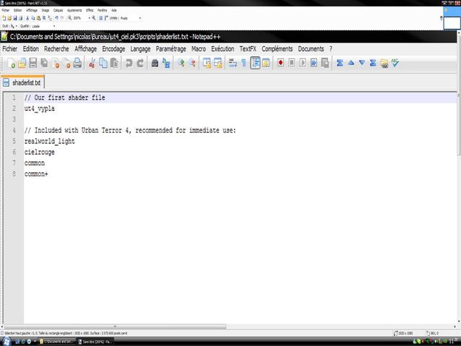Open the TextFX menu

[248, 49]
